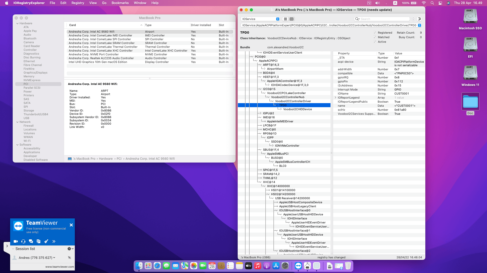487x273 pixels.
Task: Open the IOService plane dropdown
Action: pos(260,19)
